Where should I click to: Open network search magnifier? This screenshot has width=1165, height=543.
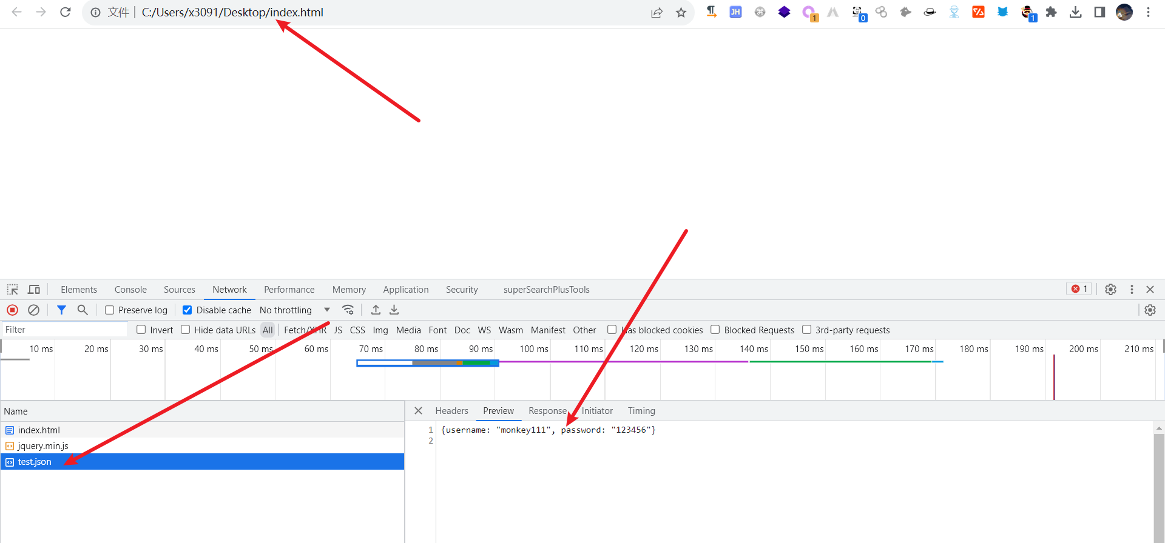(83, 310)
